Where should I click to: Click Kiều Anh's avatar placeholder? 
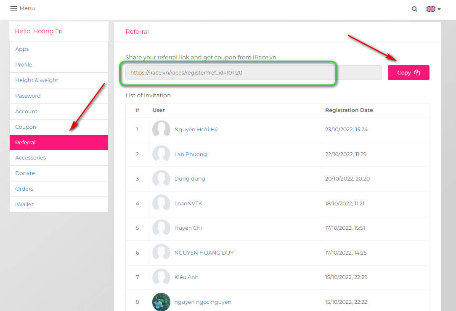pyautogui.click(x=161, y=277)
